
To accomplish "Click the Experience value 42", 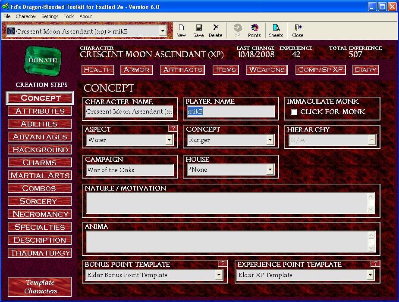I will [x=296, y=55].
